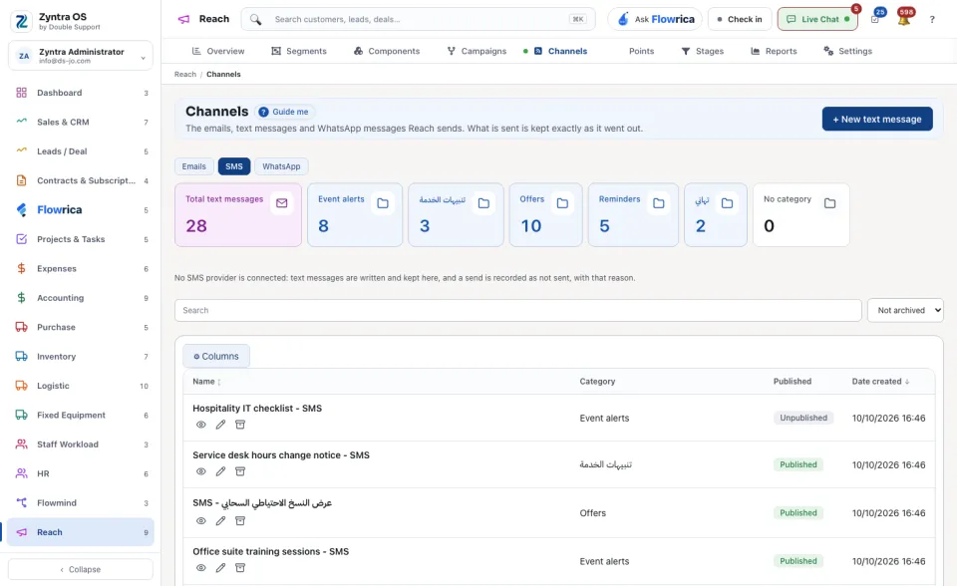Go to the Segments tab
Viewport: 957px width, 586px height.
(x=299, y=51)
